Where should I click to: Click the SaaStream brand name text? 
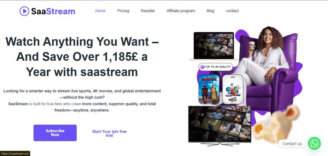point(53,11)
